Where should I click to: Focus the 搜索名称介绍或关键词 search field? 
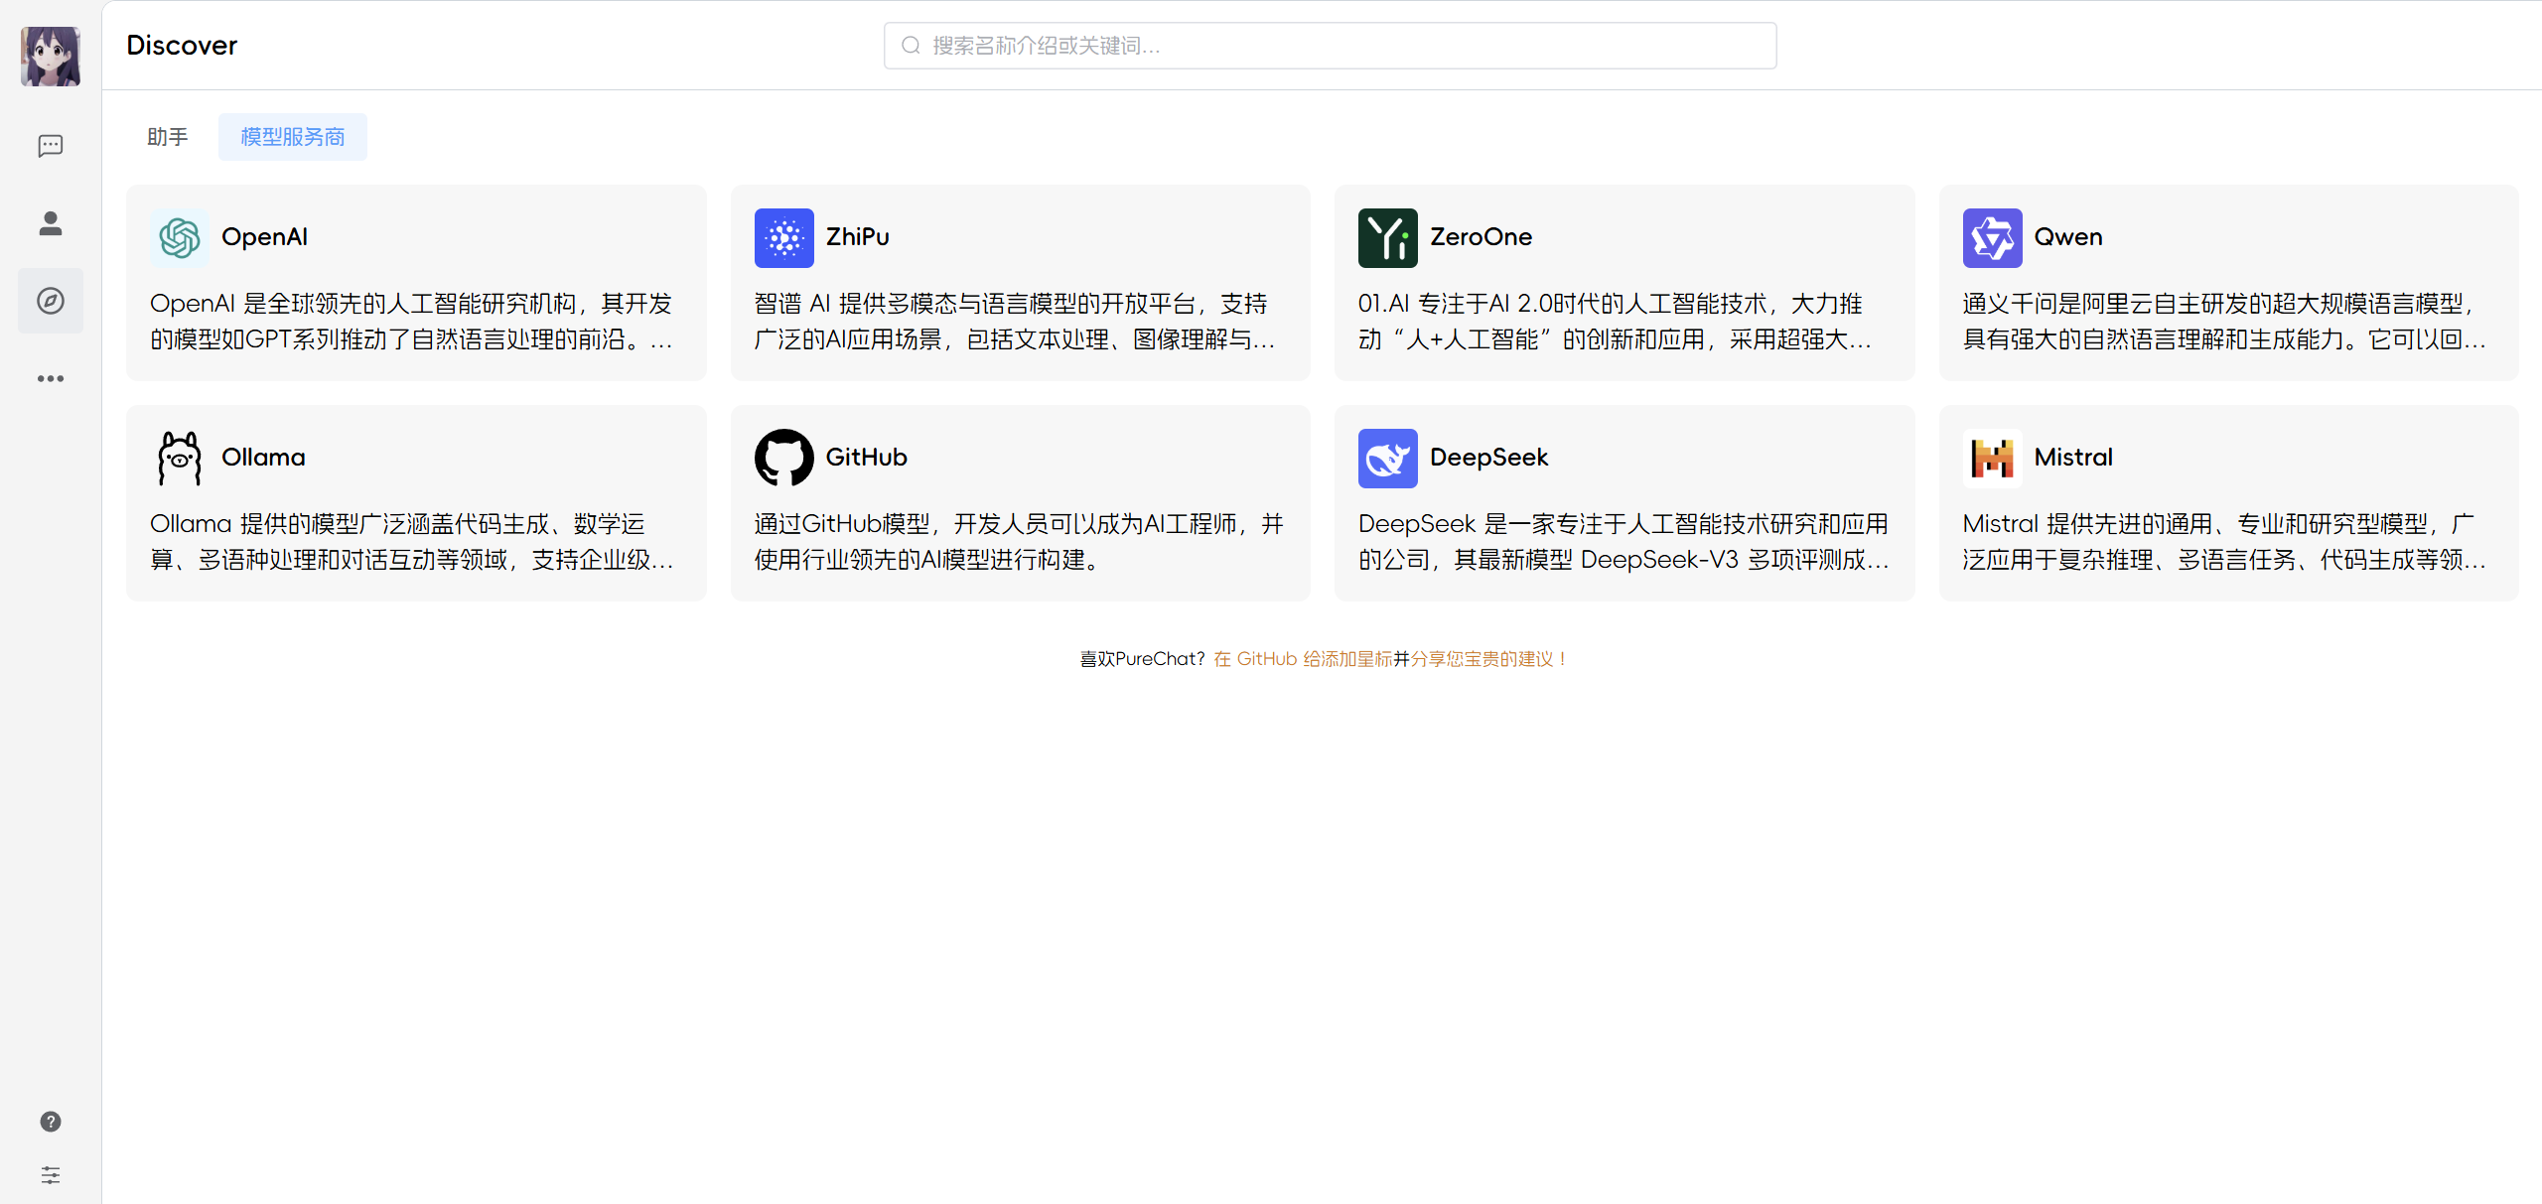1331,46
